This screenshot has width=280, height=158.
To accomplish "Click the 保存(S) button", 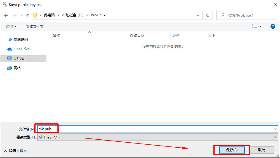I will pos(232,150).
